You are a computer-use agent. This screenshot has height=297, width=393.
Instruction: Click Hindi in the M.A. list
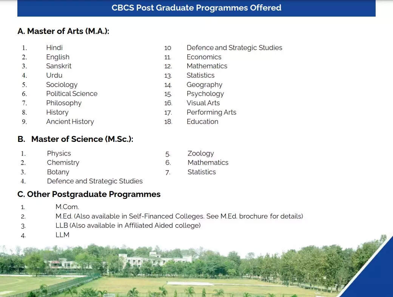coord(54,48)
